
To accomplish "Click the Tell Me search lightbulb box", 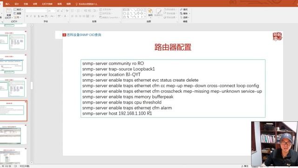I will click(x=87, y=4).
